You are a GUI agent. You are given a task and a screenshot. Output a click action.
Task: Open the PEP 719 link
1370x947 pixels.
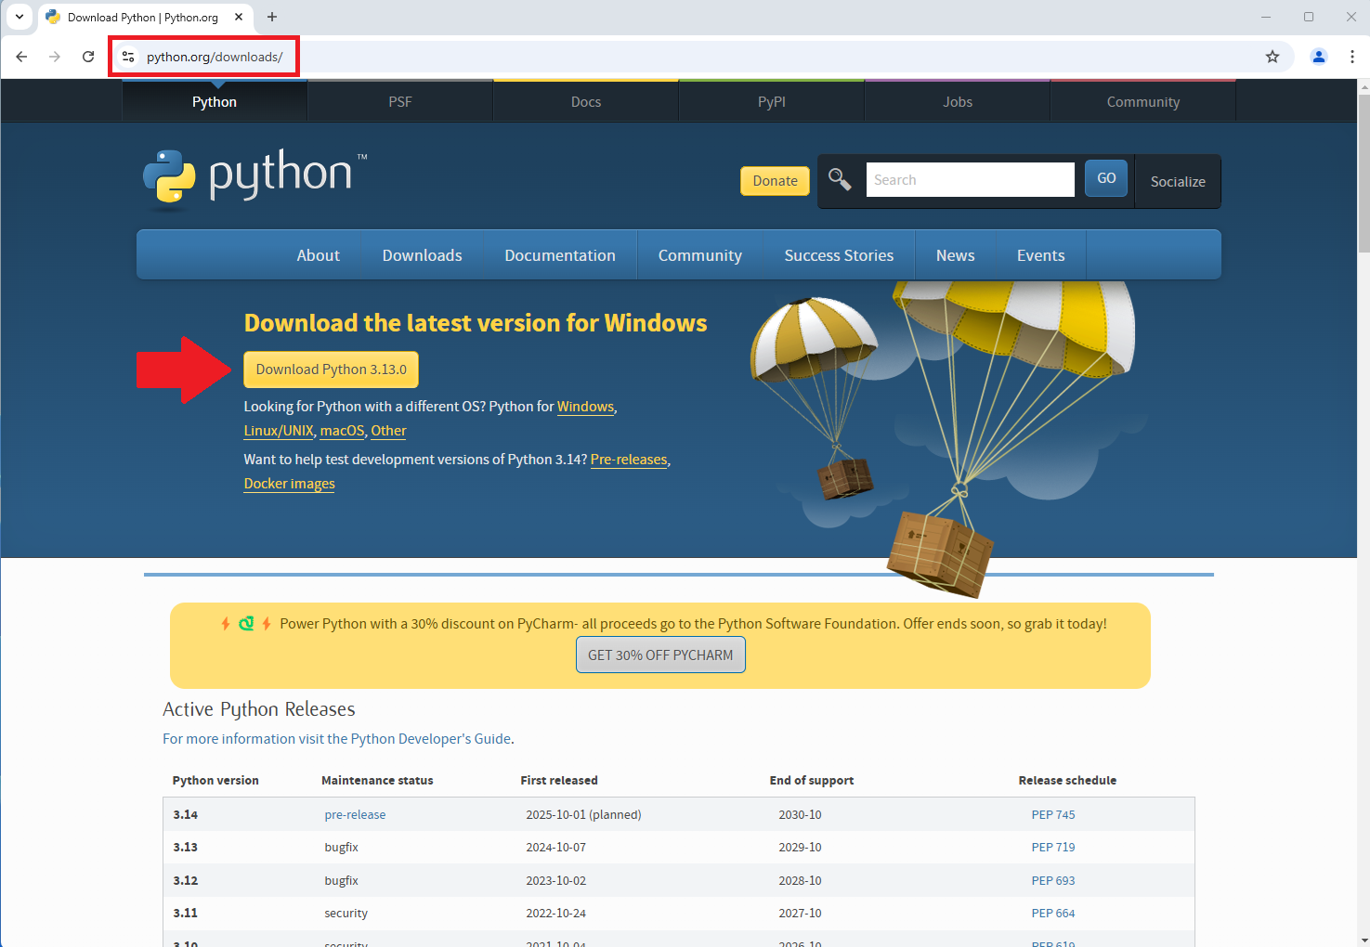tap(1053, 847)
